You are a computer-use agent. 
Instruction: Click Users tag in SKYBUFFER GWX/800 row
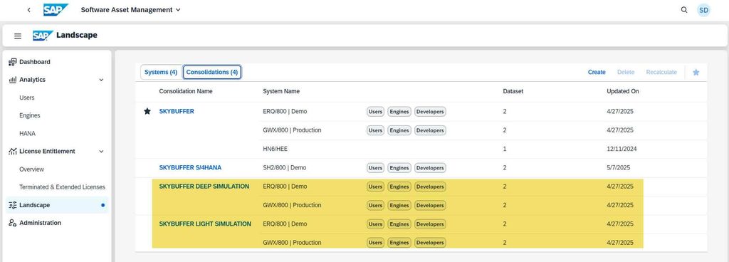point(375,130)
